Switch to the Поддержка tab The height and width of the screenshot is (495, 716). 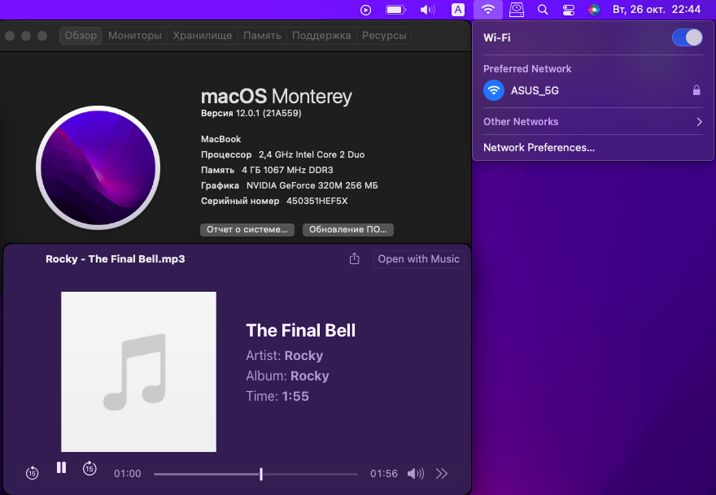click(x=321, y=36)
